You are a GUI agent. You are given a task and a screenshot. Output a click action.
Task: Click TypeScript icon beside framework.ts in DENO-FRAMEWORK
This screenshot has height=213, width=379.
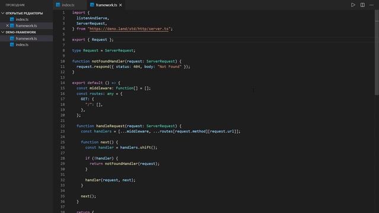pyautogui.click(x=12, y=38)
